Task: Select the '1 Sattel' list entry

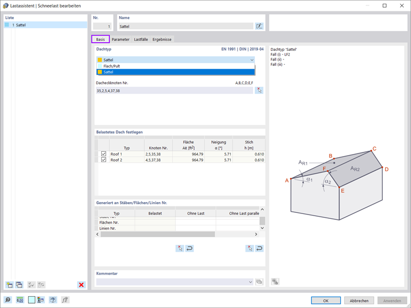Action: pos(45,25)
